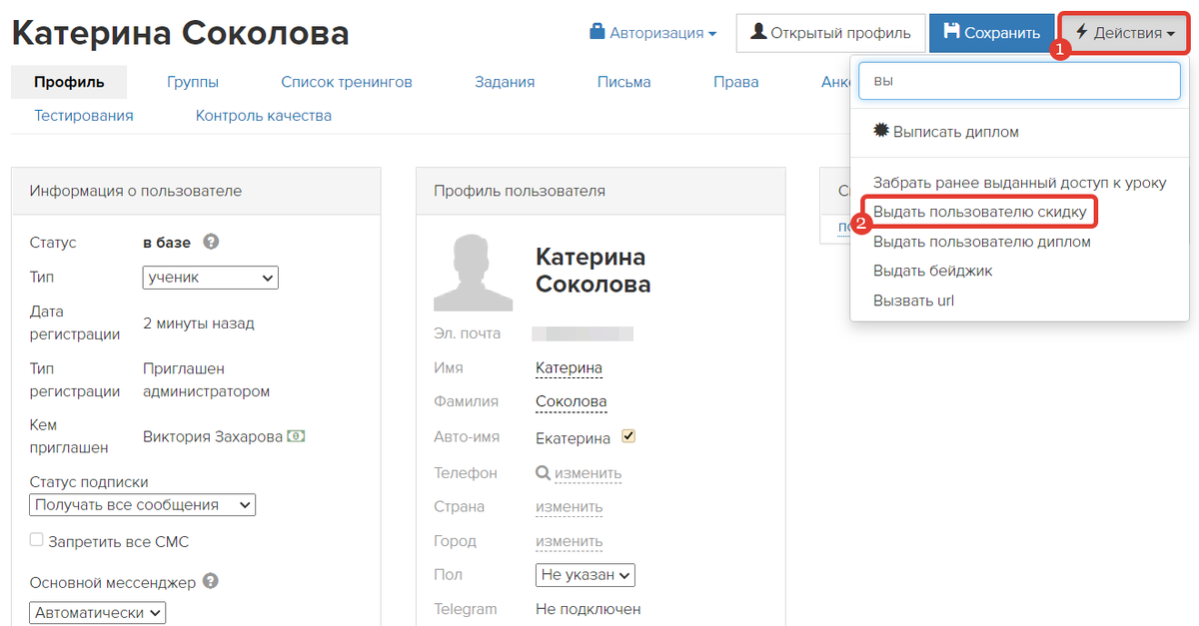
Task: Open the Контроль качества tab
Action: 264,115
